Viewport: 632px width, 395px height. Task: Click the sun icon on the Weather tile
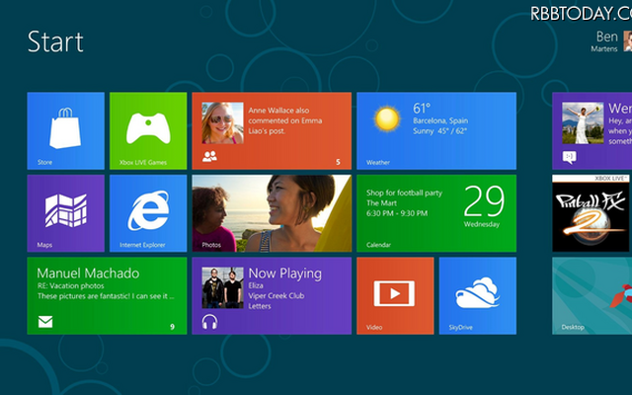point(387,118)
